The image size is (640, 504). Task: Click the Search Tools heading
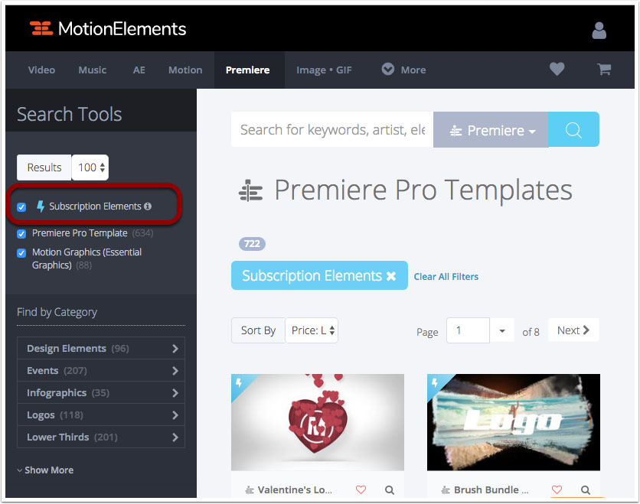tap(70, 114)
